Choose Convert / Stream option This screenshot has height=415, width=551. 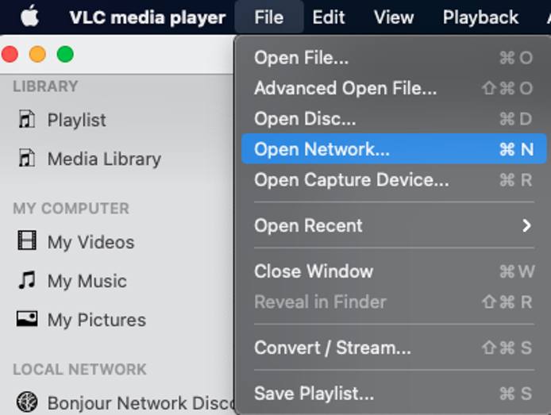point(332,348)
